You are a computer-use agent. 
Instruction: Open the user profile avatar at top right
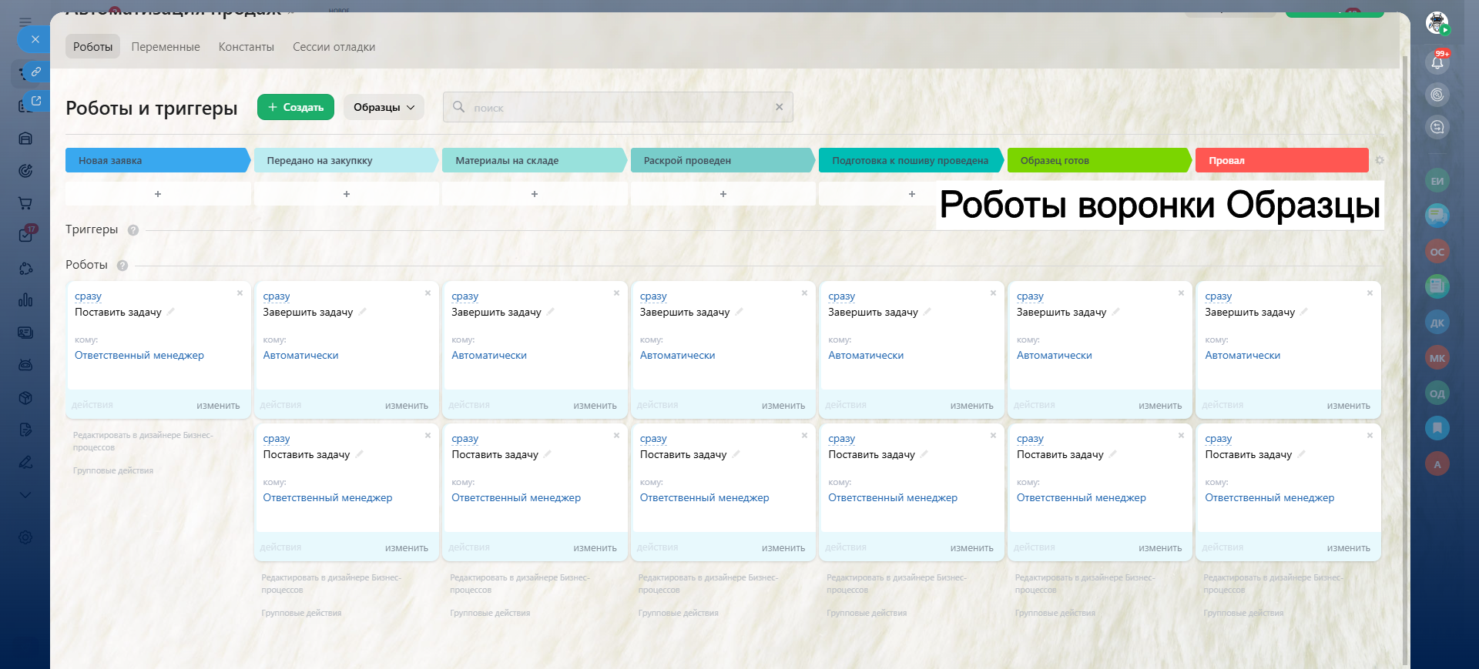[x=1437, y=23]
